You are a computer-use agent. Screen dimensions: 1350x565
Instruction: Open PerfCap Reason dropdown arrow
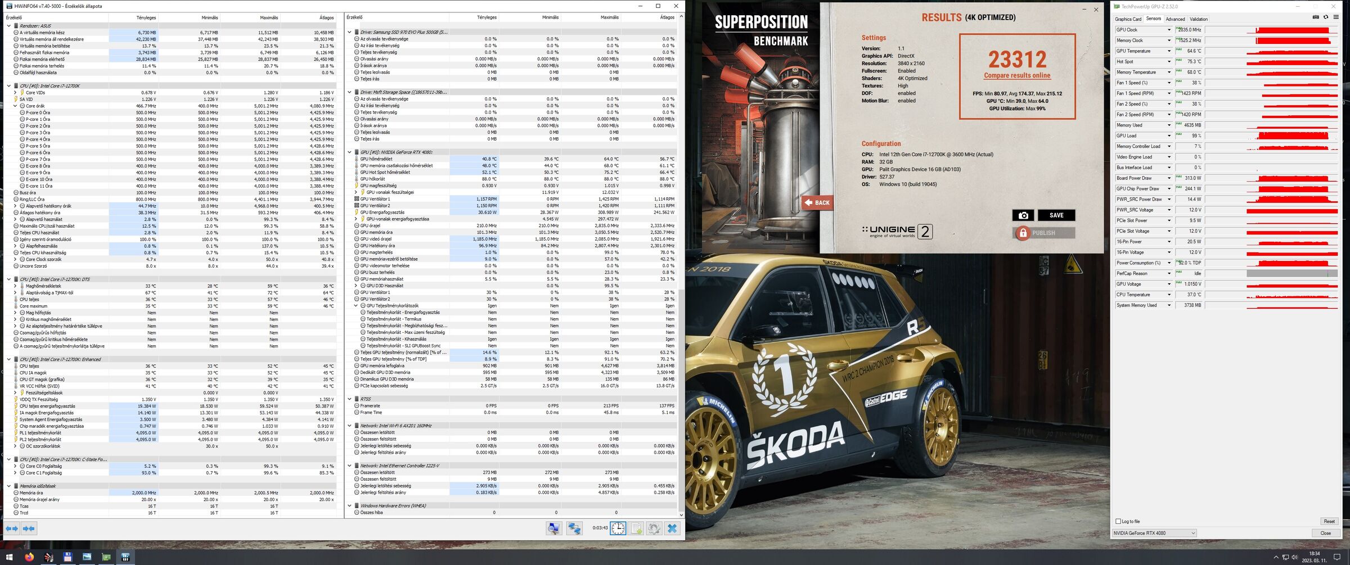coord(1169,273)
